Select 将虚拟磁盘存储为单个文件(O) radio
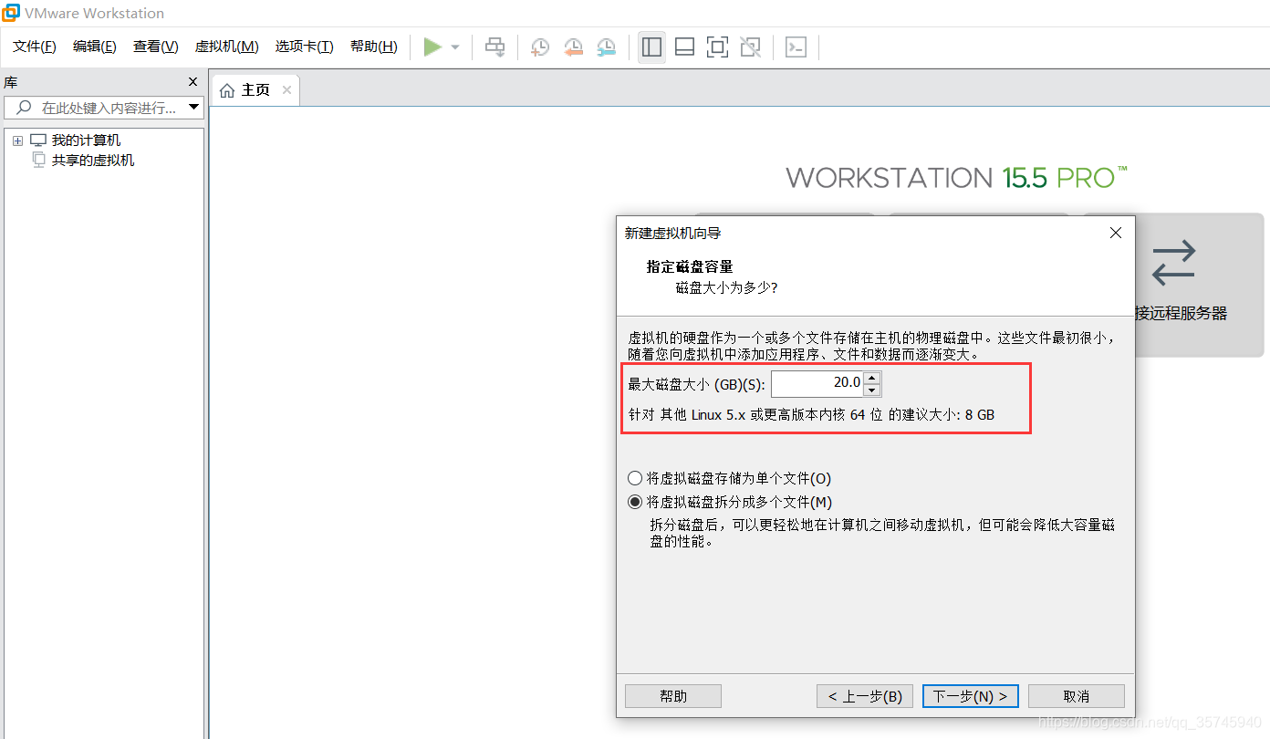This screenshot has height=739, width=1270. [635, 478]
